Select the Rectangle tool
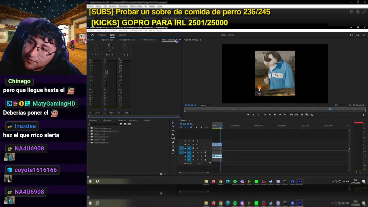Image resolution: width=368 pixels, height=207 pixels. tap(173, 146)
